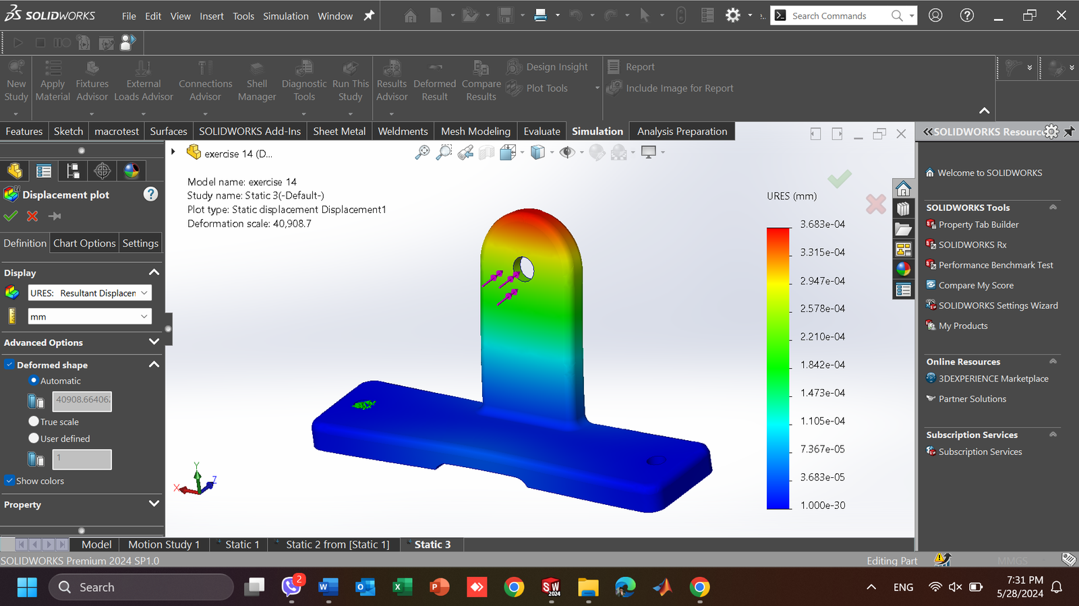
Task: Click the URES color legend bar
Action: pos(778,368)
